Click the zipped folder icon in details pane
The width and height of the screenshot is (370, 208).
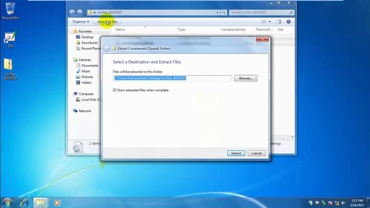coord(78,147)
